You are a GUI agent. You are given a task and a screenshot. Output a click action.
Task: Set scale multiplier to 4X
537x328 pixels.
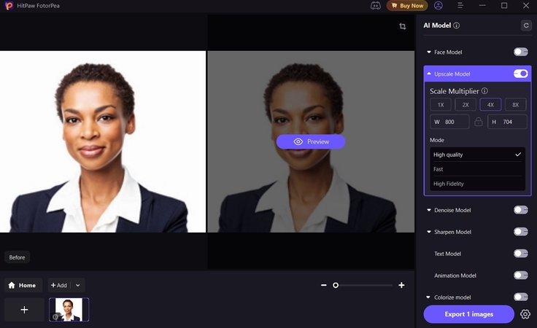click(x=490, y=105)
